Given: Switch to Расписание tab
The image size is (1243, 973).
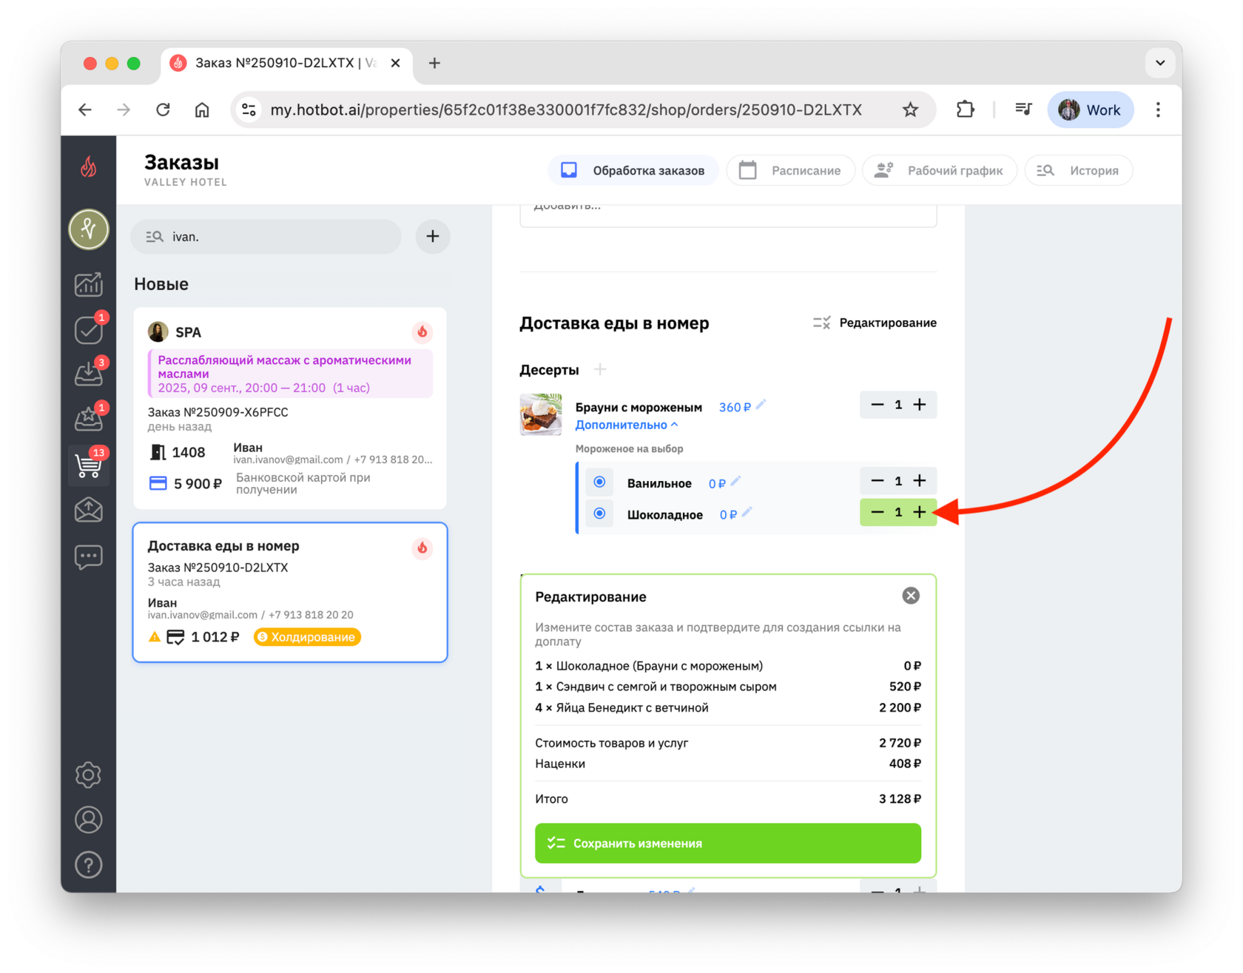Looking at the screenshot, I should (x=790, y=170).
